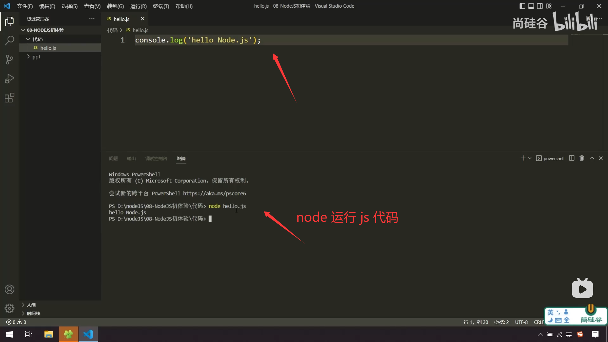Click the new terminal plus icon

pos(523,158)
